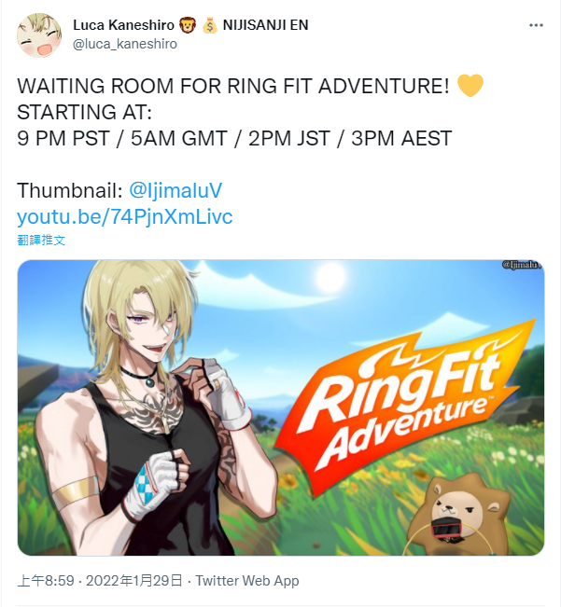561x607 pixels.
Task: Click the yellow heart emoji in the tweet
Action: 470,85
